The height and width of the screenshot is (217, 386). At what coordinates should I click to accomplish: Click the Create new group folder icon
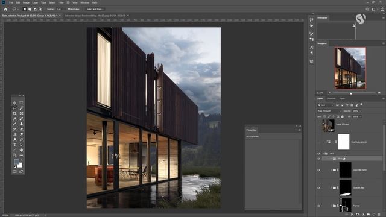368,215
